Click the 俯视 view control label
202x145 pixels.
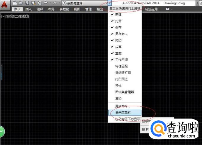coord(10,16)
